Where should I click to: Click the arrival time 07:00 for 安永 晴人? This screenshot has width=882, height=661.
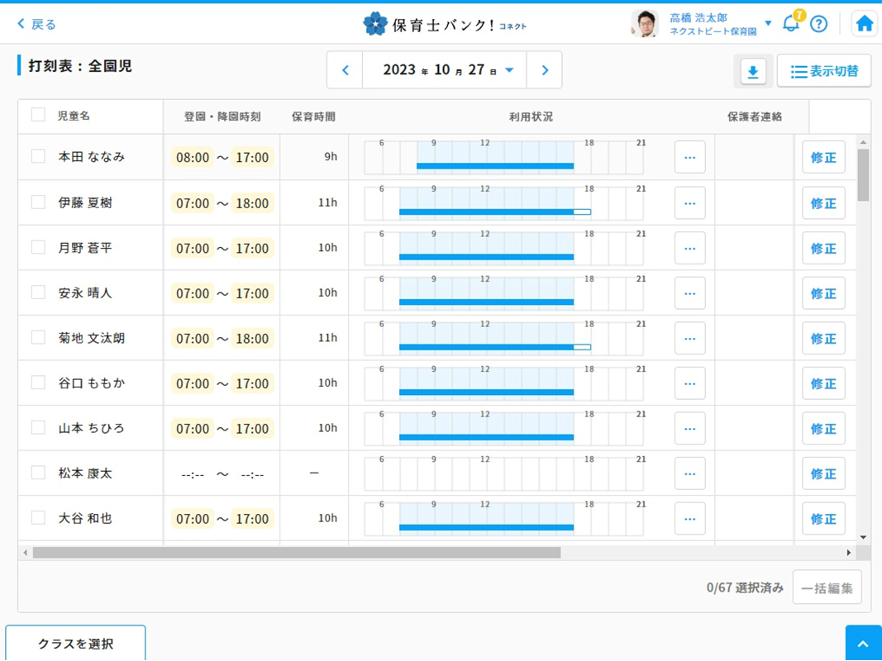pos(193,293)
